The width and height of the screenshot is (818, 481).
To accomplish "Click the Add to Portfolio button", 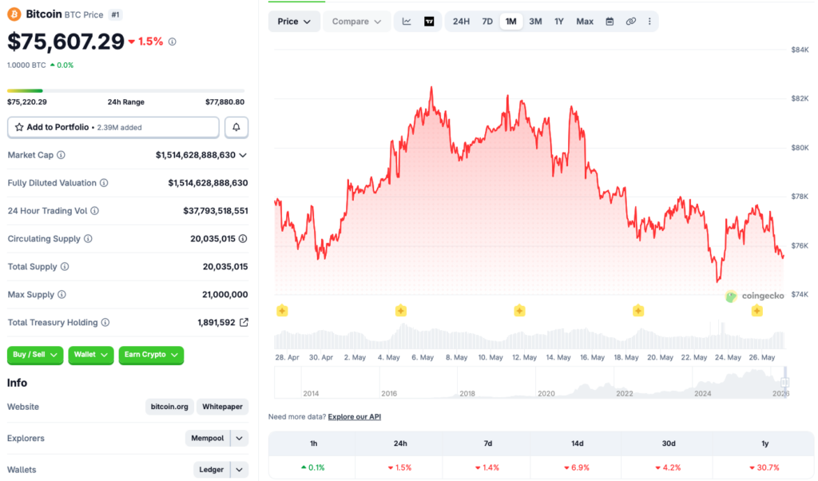I will [x=113, y=127].
